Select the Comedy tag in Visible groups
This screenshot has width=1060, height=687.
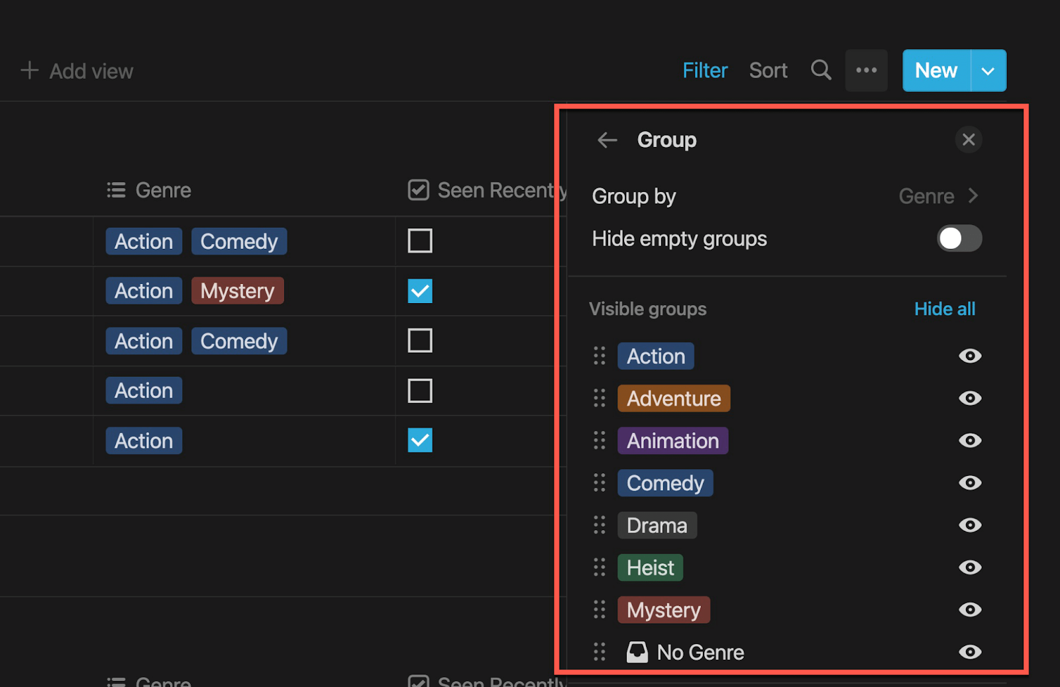pyautogui.click(x=665, y=483)
